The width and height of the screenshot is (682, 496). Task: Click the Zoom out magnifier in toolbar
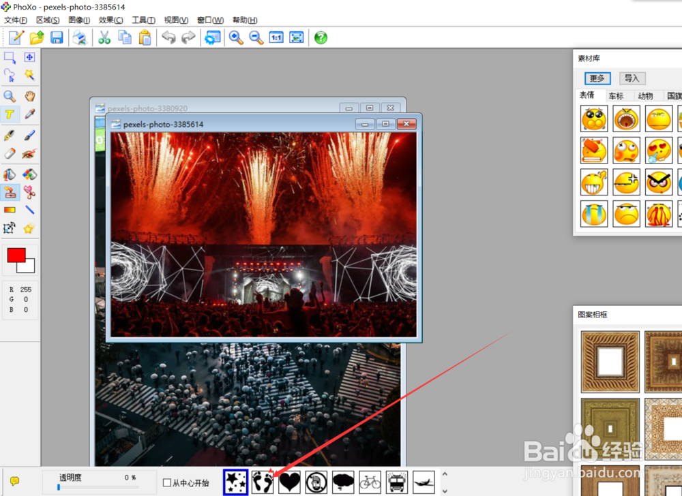pyautogui.click(x=256, y=37)
